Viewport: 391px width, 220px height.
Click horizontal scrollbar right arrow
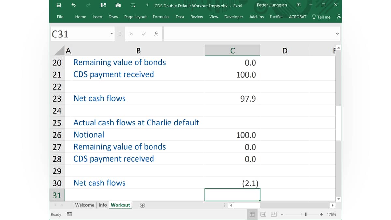point(333,205)
